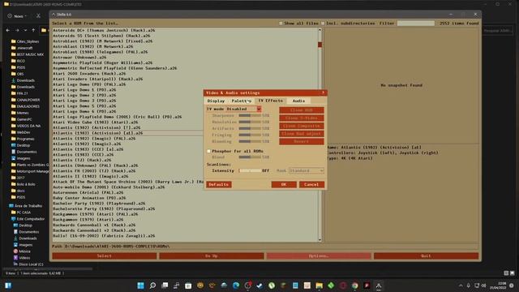Image resolution: width=519 pixels, height=292 pixels.
Task: Open Task View in taskbar
Action: (165, 286)
